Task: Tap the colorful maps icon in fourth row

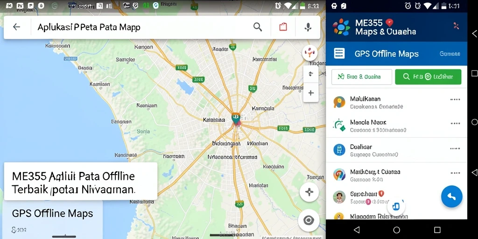Action: (339, 175)
